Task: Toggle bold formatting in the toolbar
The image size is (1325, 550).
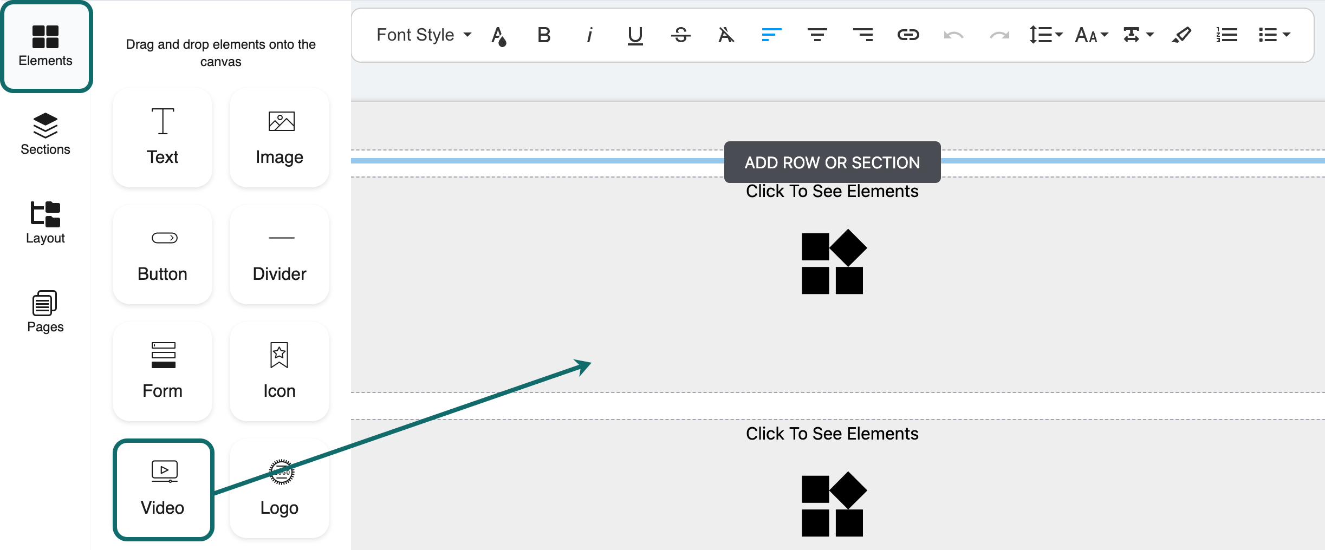Action: click(x=544, y=35)
